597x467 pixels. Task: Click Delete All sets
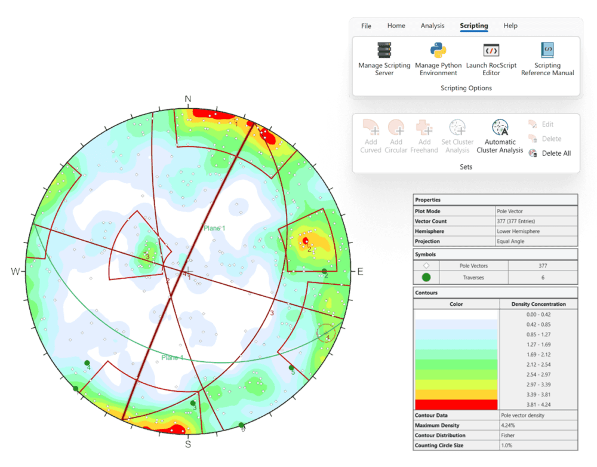point(550,153)
